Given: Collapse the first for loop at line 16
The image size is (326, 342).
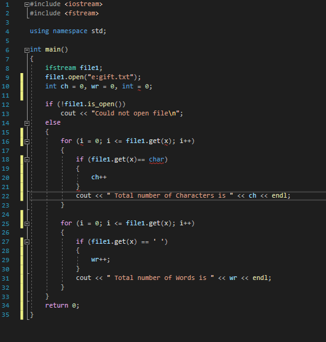Looking at the screenshot, I should (27, 142).
